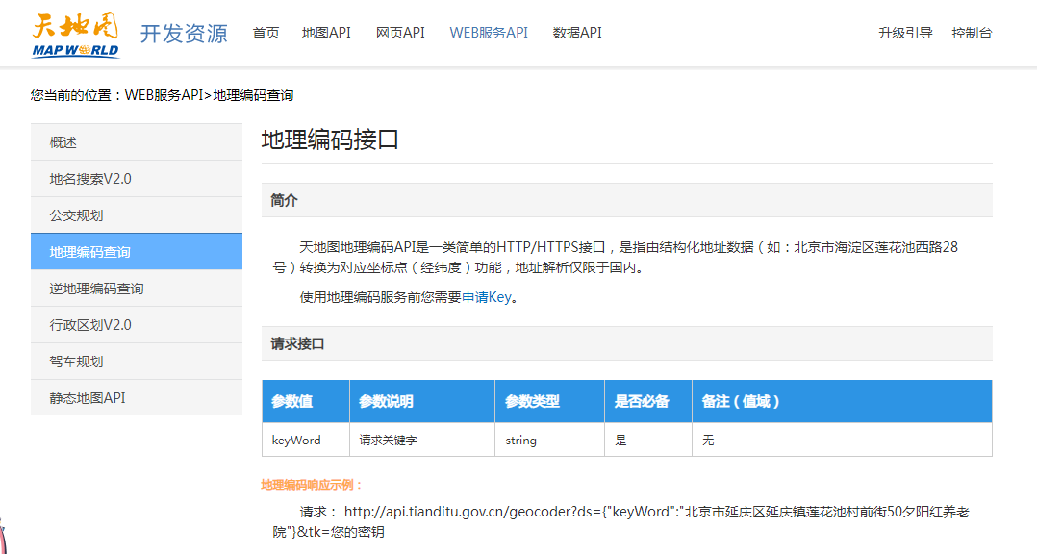Click the 无 cell in 备注 column
Image resolution: width=1037 pixels, height=554 pixels.
point(842,440)
